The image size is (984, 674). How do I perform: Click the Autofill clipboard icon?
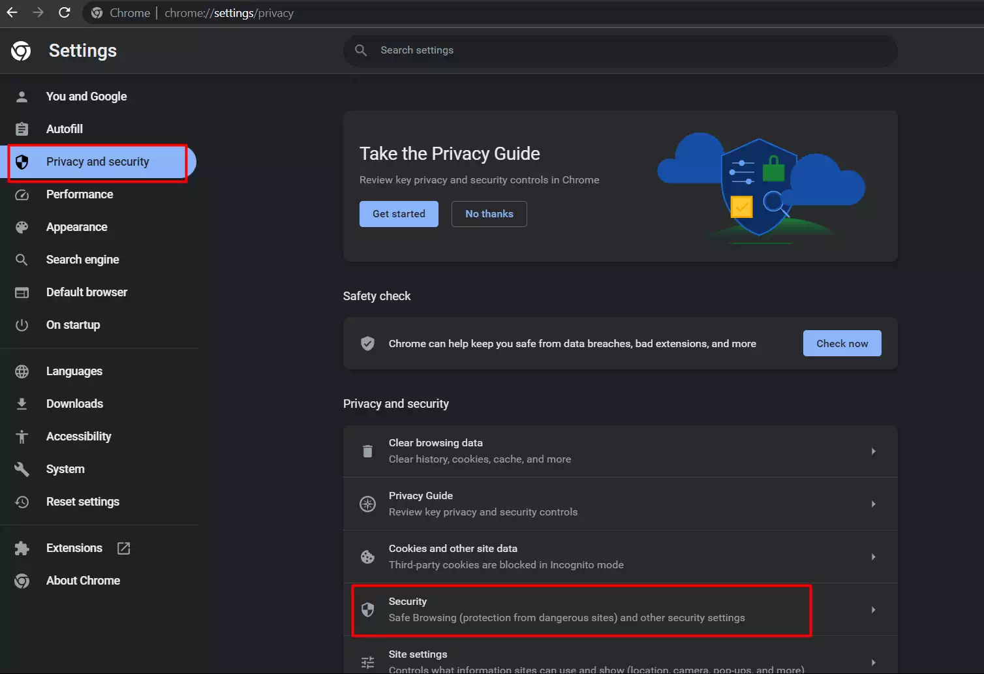(x=22, y=129)
